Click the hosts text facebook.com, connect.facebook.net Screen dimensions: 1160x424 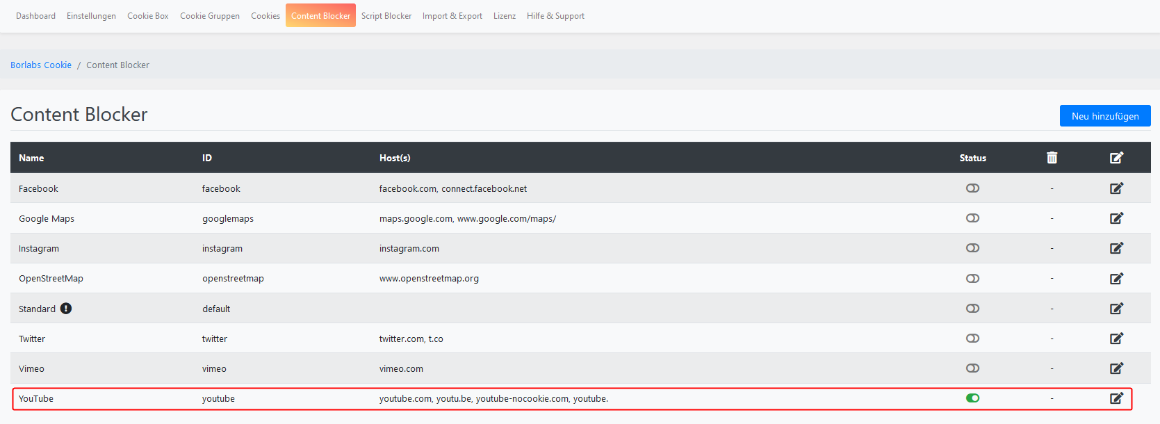point(453,188)
